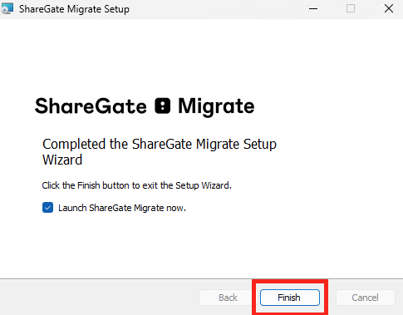Click the blank area of the title bar
Image resolution: width=403 pixels, height=315 pixels.
pyautogui.click(x=216, y=9)
